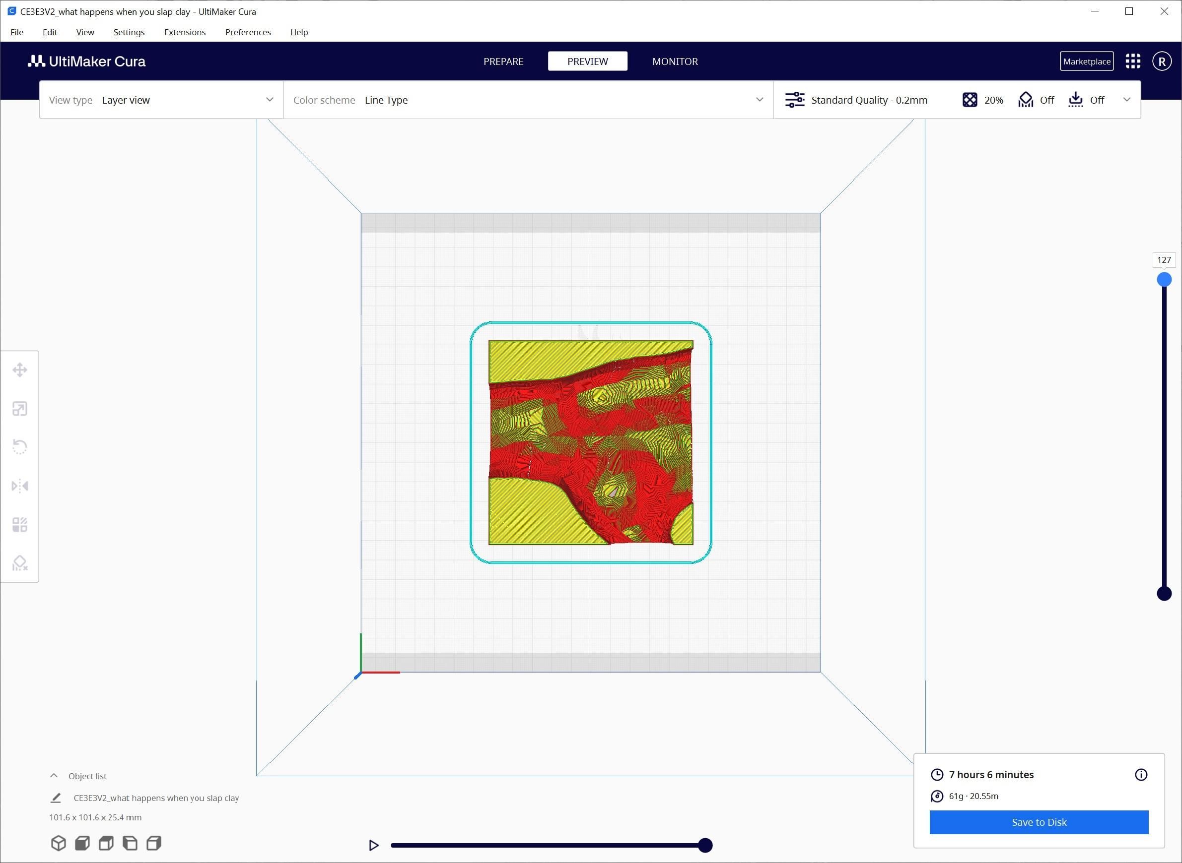Open the application switcher grid icon
This screenshot has height=863, width=1182.
[1133, 61]
